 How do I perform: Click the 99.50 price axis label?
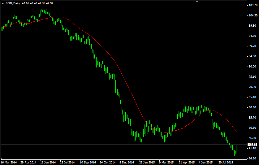coord(253,26)
